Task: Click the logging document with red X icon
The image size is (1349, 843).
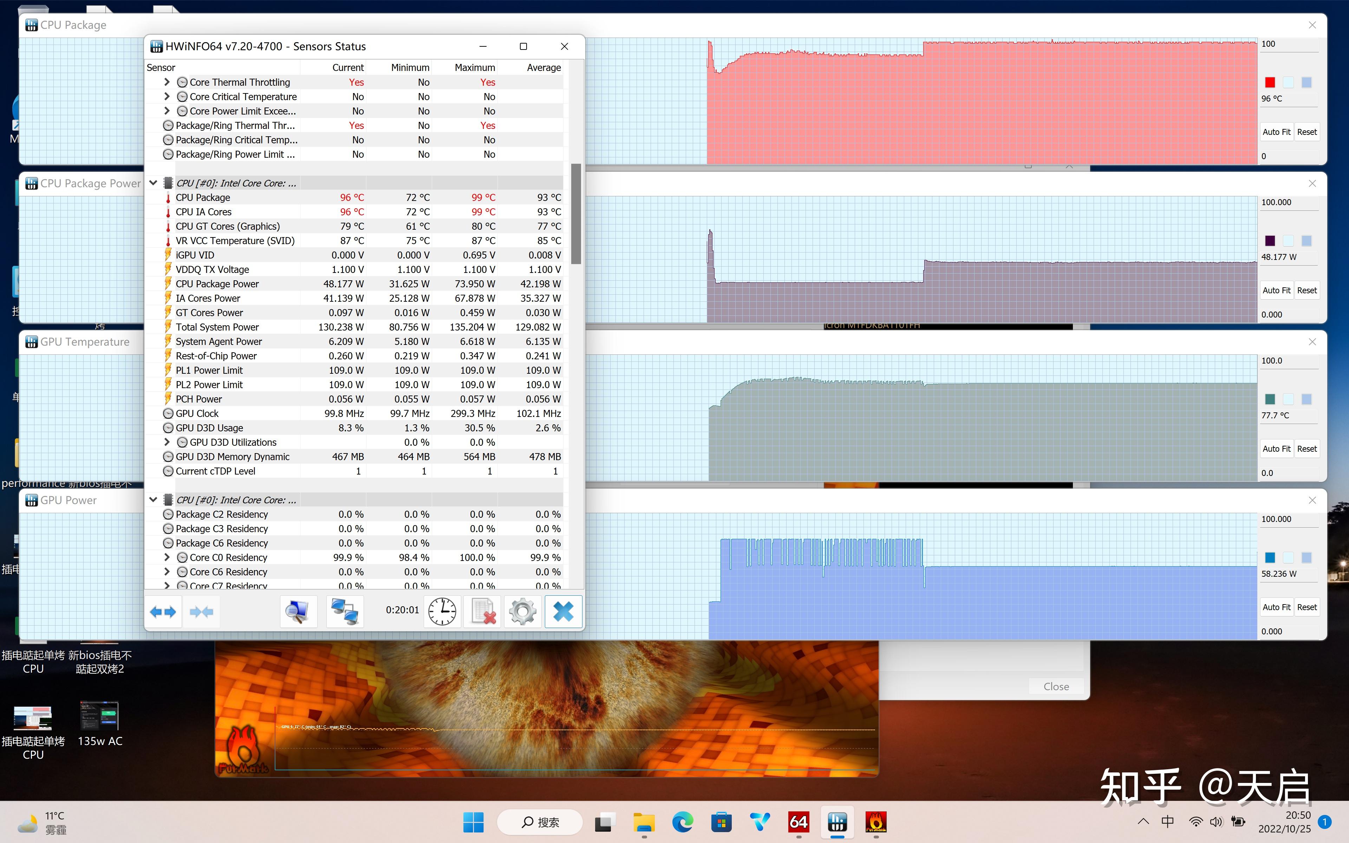Action: 483,612
